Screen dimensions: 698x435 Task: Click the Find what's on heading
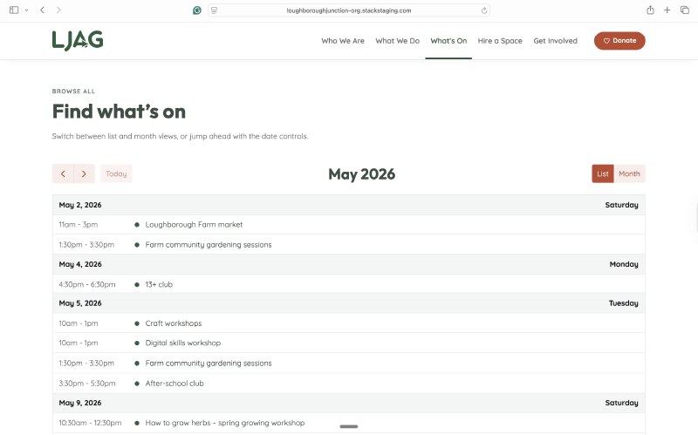point(119,112)
